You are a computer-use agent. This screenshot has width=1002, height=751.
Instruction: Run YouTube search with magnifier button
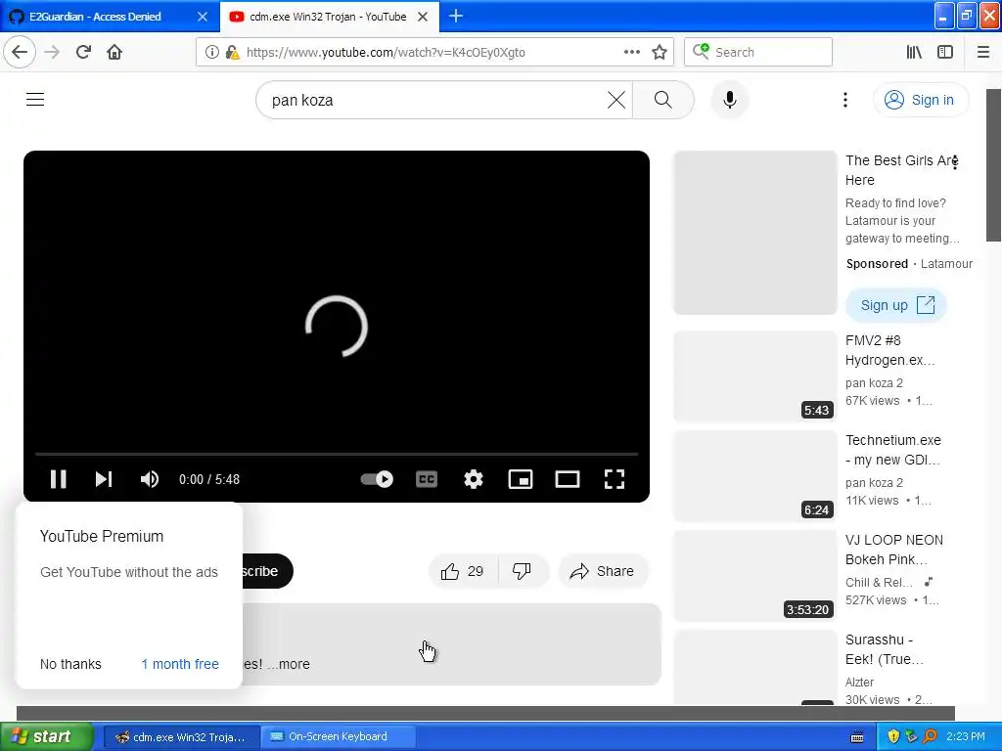click(x=663, y=101)
